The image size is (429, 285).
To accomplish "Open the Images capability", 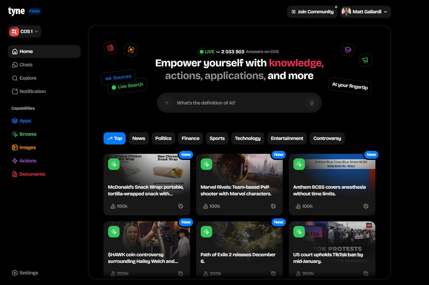I will click(24, 147).
